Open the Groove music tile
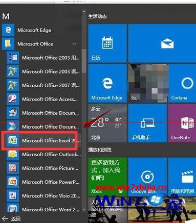 click(x=147, y=177)
